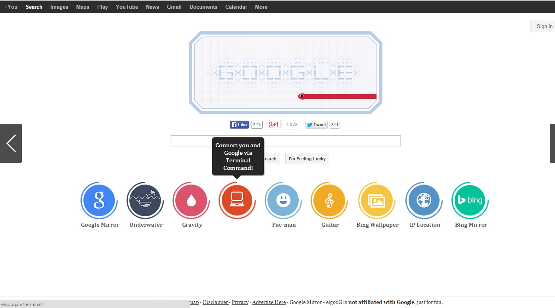This screenshot has height=308, width=555.
Task: Click the Twitter Tweet button
Action: pyautogui.click(x=317, y=125)
